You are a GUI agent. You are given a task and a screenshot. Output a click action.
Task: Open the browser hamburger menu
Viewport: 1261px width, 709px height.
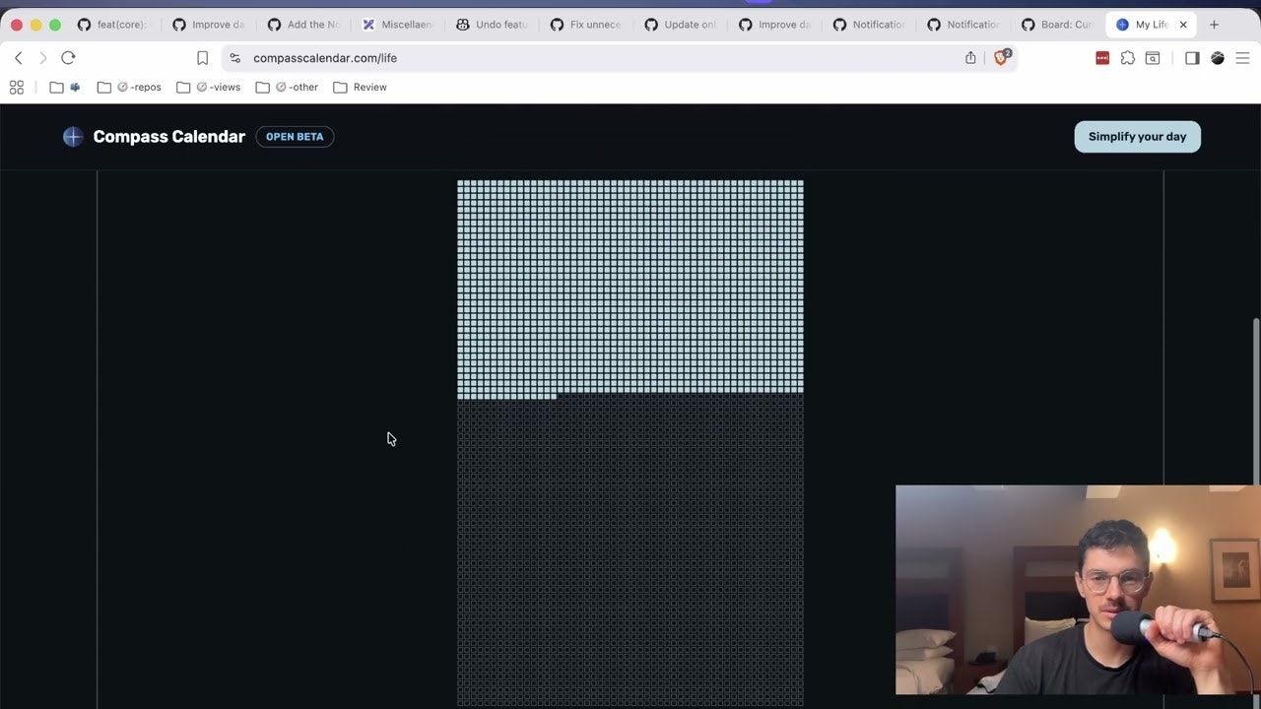pyautogui.click(x=1242, y=58)
